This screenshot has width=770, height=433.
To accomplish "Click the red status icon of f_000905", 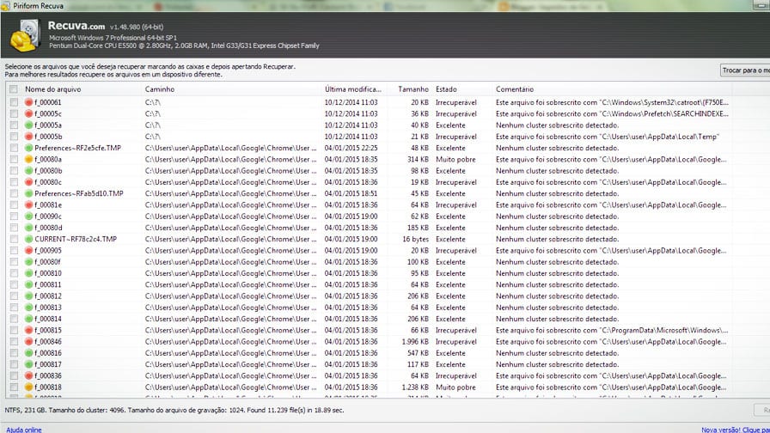I will tap(29, 250).
